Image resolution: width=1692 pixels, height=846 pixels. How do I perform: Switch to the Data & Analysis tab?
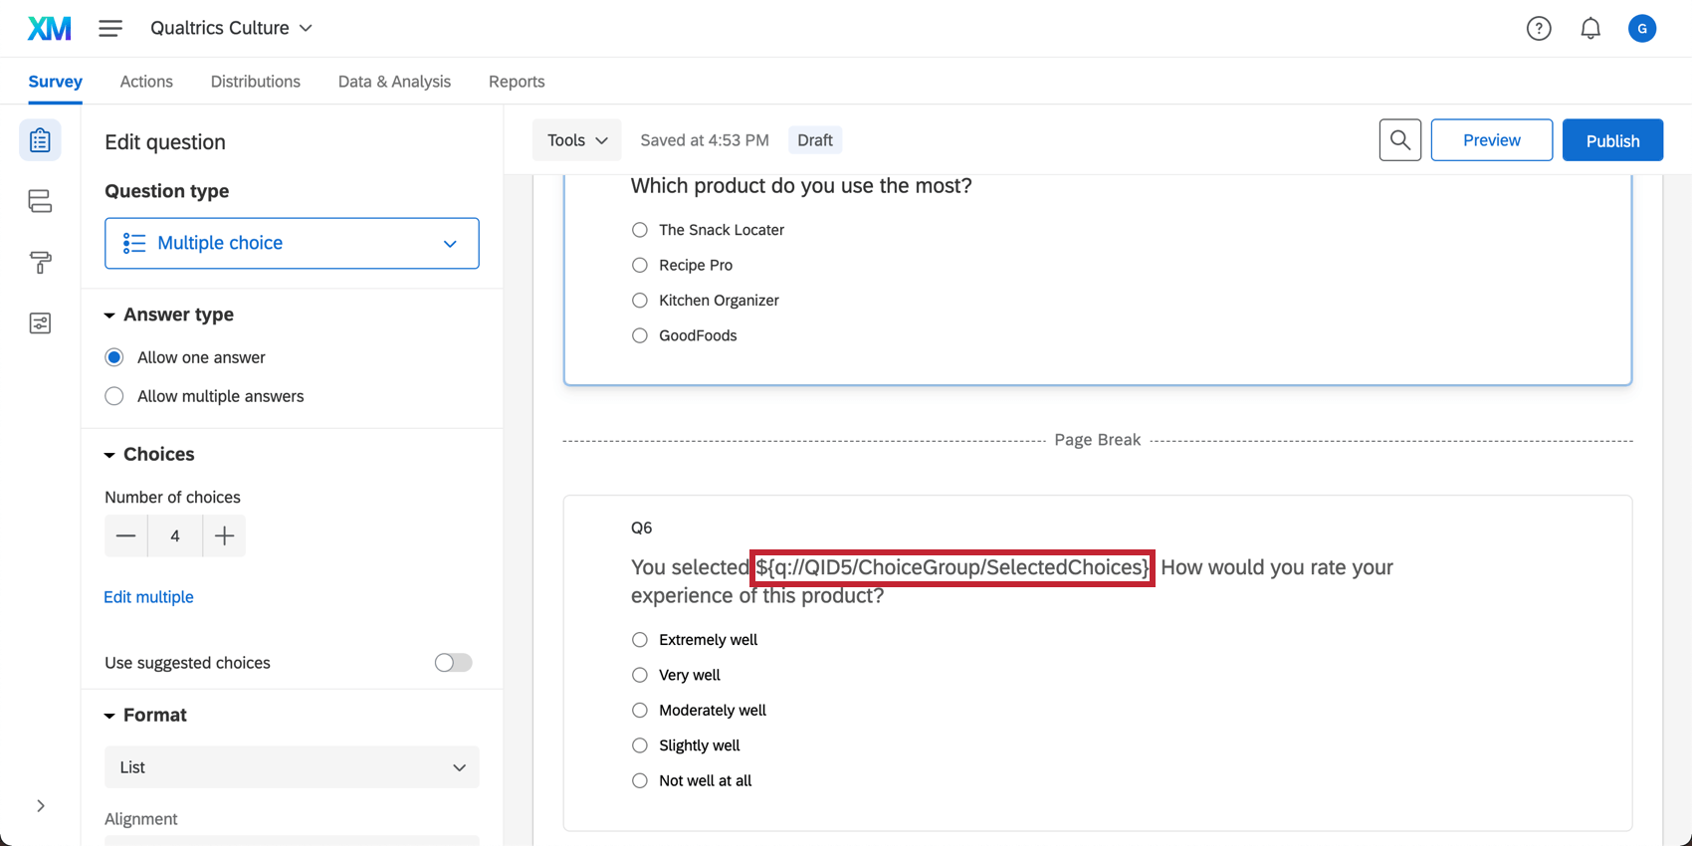394,82
